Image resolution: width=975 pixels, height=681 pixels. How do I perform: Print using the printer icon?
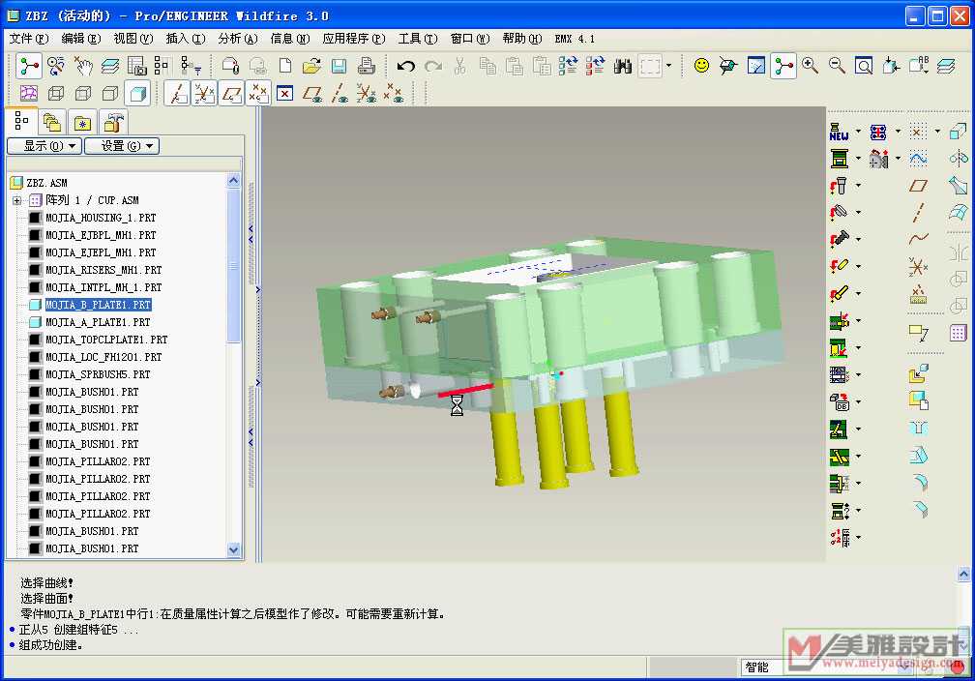pos(367,66)
